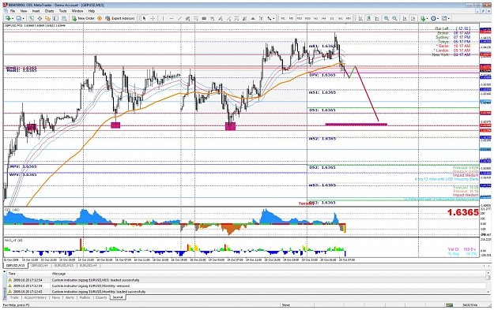Toggle the Expert Advisors button
Image resolution: width=494 pixels, height=310 pixels.
(x=120, y=18)
